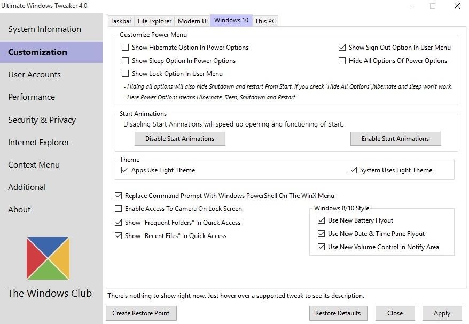
Task: Click The Windows Club text link
Action: pos(50,294)
